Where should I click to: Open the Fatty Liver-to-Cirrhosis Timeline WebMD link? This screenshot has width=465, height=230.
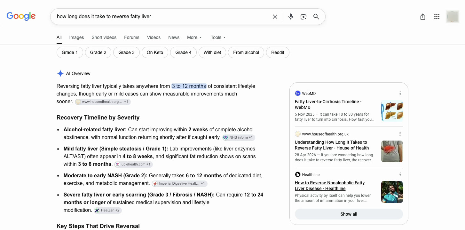point(328,104)
